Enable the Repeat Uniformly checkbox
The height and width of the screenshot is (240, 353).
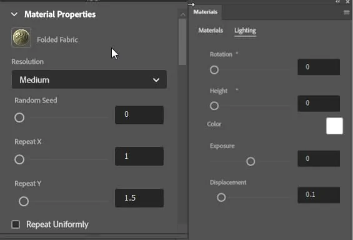click(16, 224)
